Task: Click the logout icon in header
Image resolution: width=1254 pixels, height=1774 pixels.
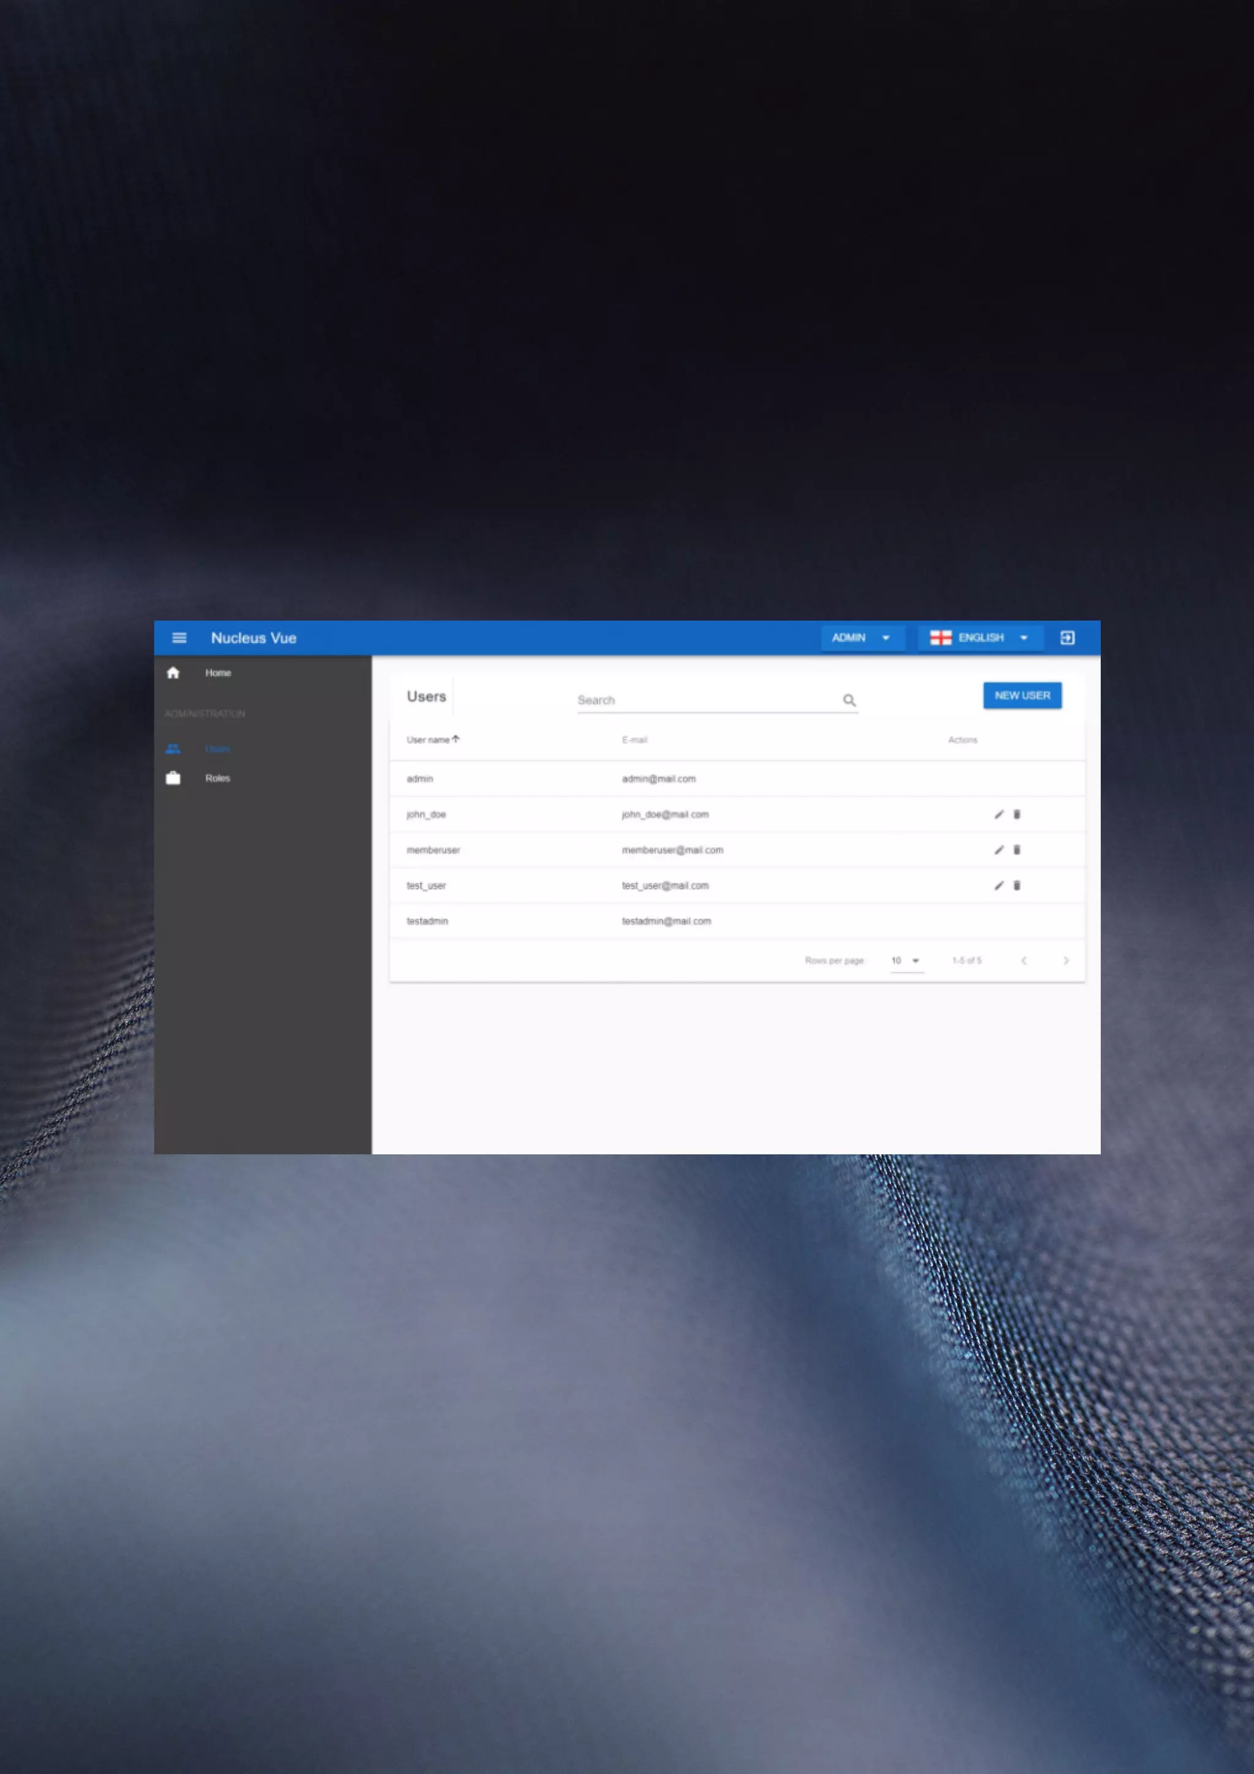Action: (x=1067, y=637)
